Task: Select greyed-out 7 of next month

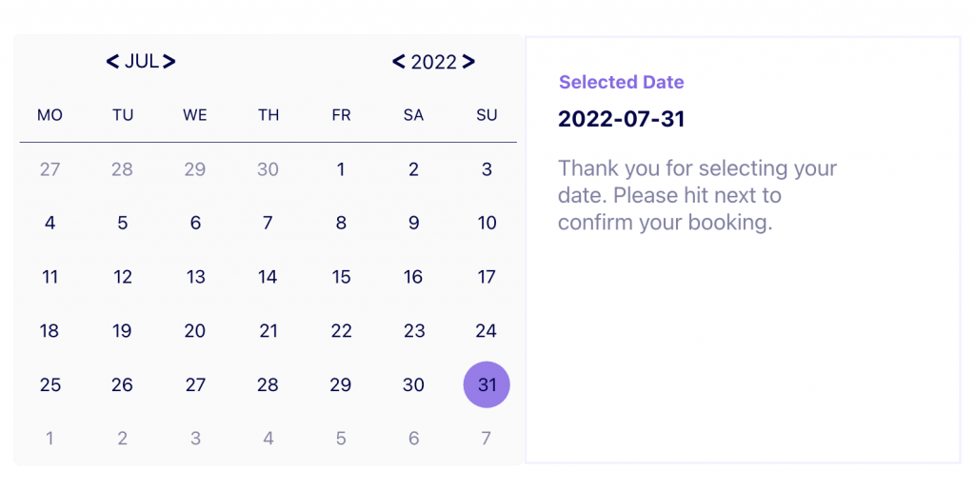Action: click(487, 439)
